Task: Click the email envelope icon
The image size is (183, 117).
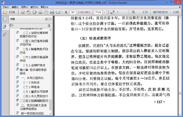Action: (x=58, y=12)
